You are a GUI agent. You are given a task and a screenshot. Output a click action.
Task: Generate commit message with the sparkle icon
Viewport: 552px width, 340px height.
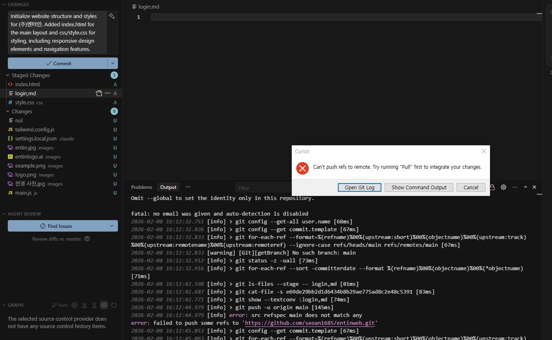[x=111, y=16]
